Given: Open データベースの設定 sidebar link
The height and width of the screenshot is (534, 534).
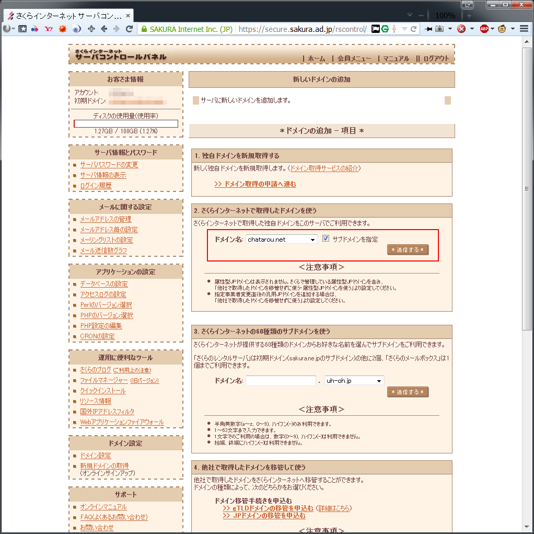Looking at the screenshot, I should point(104,284).
